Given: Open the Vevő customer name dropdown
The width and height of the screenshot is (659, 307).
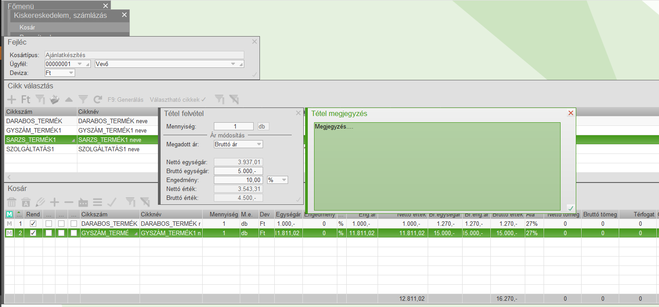Looking at the screenshot, I should point(233,64).
